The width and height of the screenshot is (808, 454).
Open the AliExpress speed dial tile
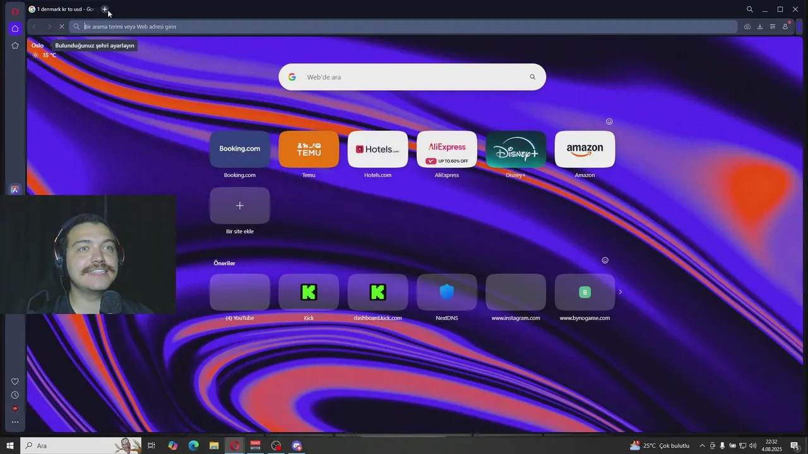(x=447, y=149)
